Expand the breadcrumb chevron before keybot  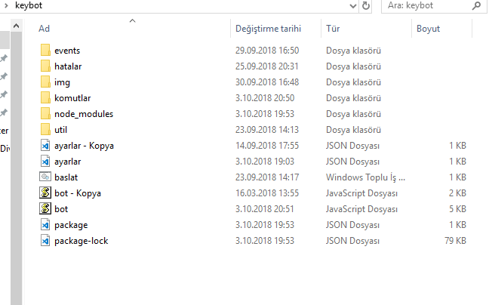pos(6,5)
